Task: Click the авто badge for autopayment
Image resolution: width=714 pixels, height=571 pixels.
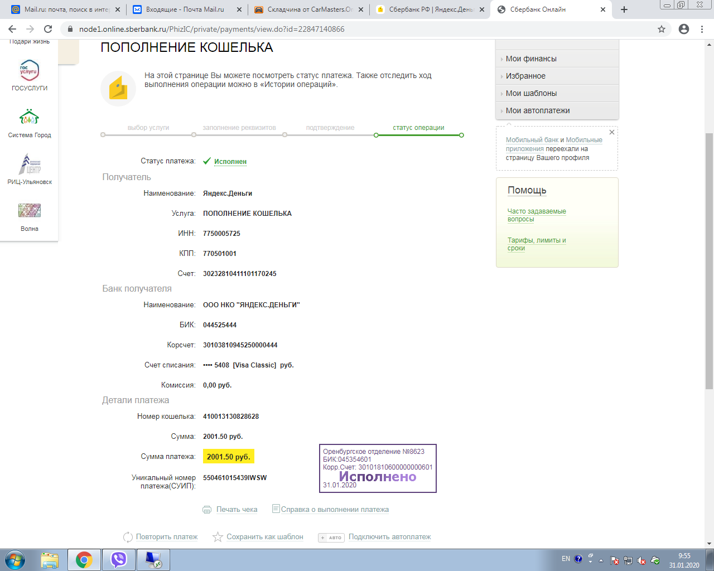Action: 331,538
